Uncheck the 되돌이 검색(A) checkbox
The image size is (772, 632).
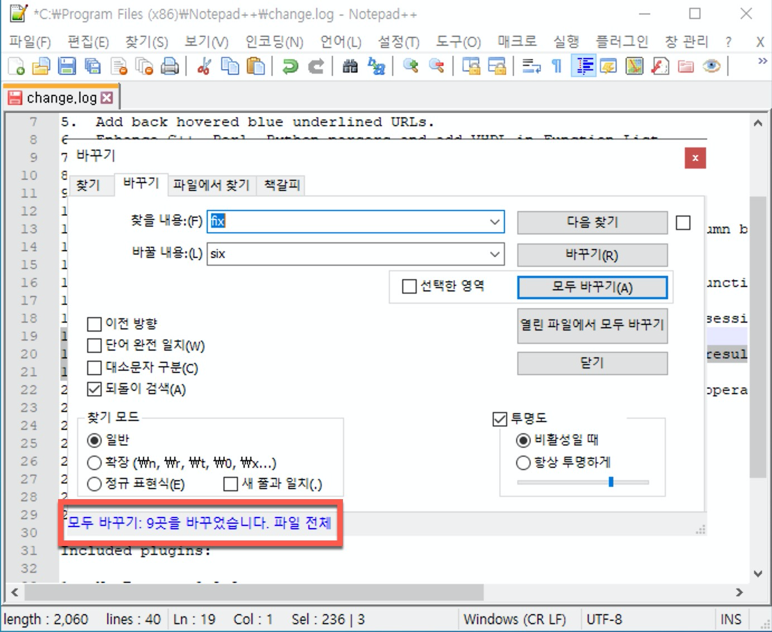[94, 389]
